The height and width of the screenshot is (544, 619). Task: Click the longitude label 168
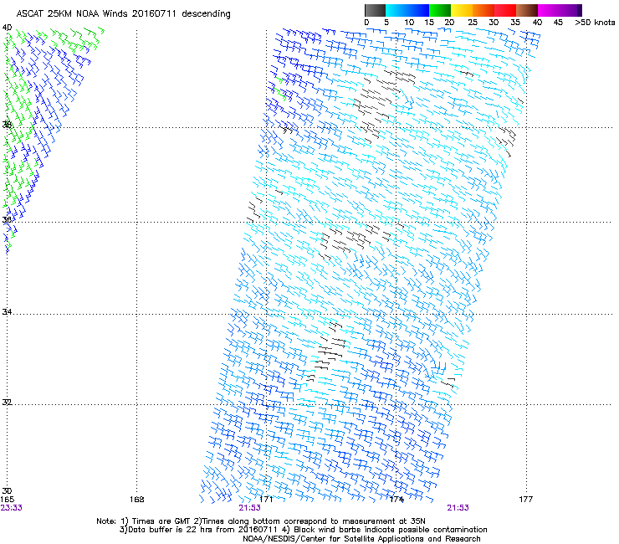coord(136,500)
